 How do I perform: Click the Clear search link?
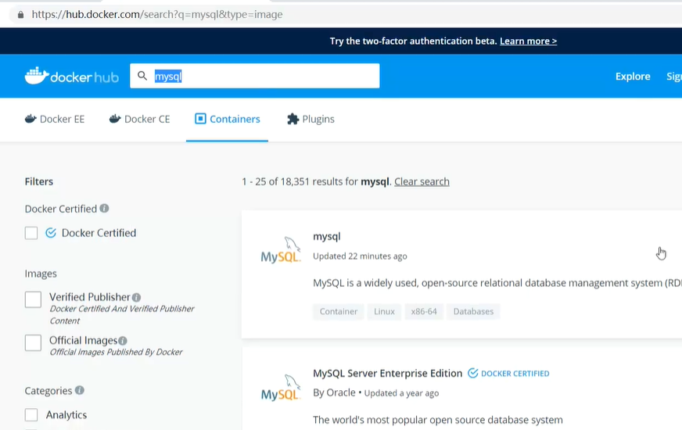coord(422,181)
